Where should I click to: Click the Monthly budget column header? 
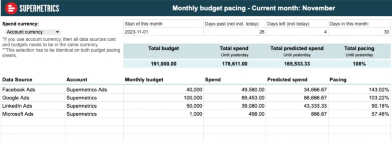point(144,80)
